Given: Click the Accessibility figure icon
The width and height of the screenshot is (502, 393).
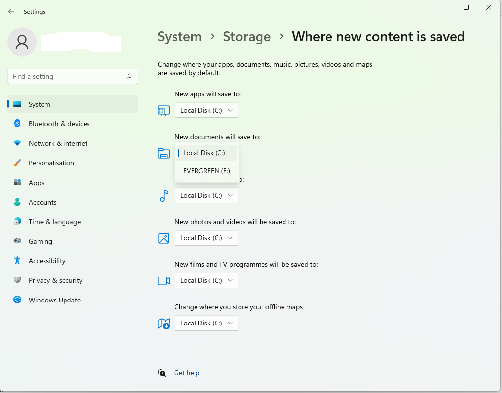Looking at the screenshot, I should [17, 261].
